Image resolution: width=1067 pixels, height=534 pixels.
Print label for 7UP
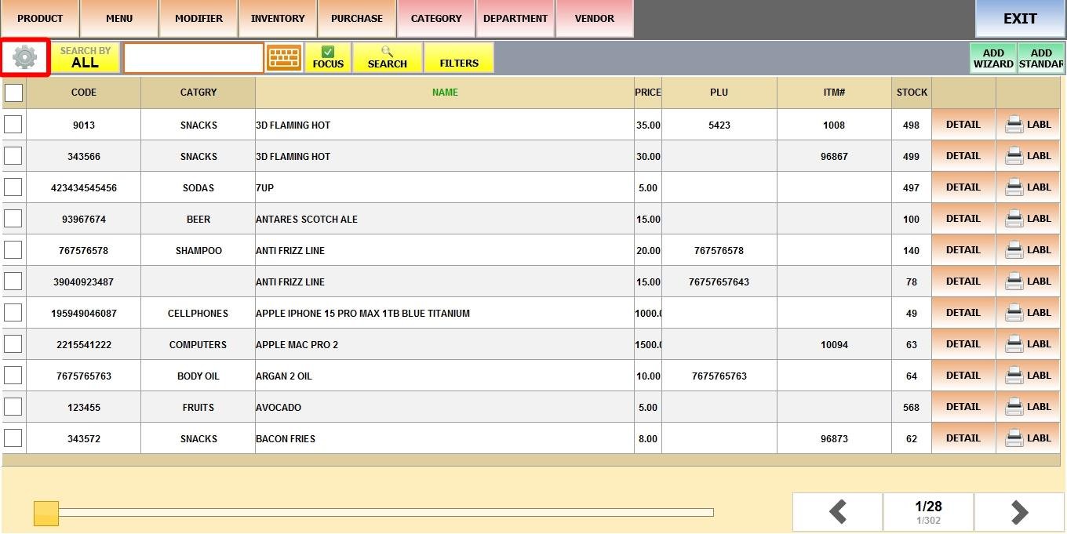pyautogui.click(x=1028, y=187)
